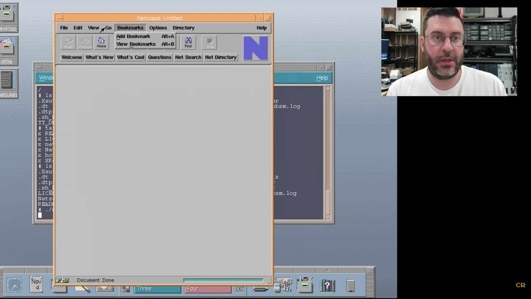Select Add Bookmark from the menu
The width and height of the screenshot is (531, 299).
(x=145, y=36)
